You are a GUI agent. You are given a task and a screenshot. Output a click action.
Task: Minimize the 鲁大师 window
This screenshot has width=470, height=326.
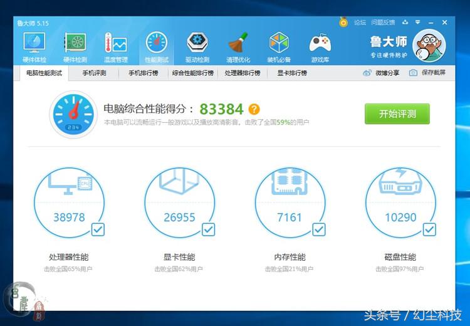pos(431,23)
